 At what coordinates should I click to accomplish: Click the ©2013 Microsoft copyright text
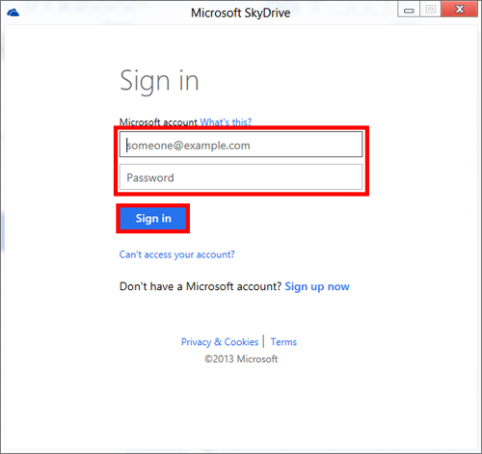click(241, 359)
